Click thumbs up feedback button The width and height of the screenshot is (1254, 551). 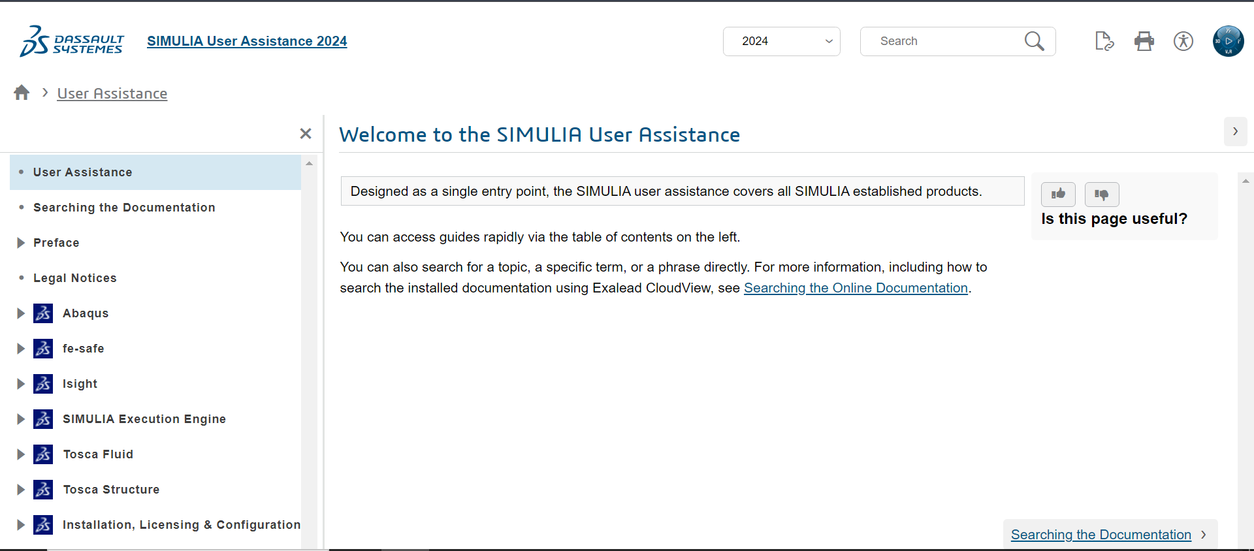(1058, 194)
